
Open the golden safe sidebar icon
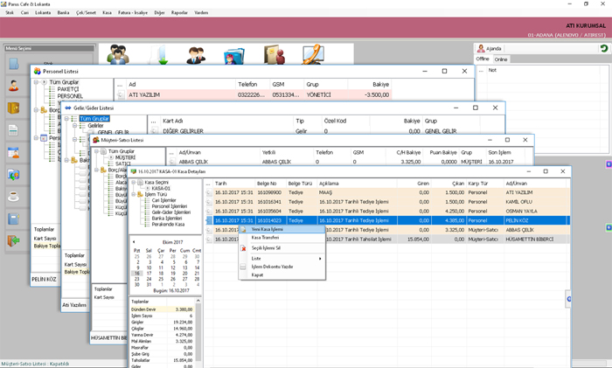pos(14,108)
